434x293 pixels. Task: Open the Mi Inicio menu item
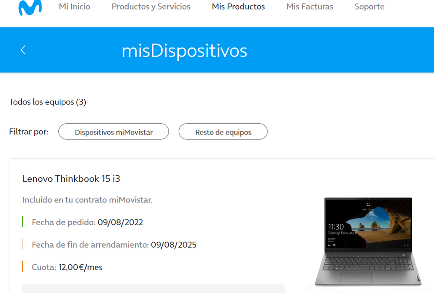pos(74,7)
